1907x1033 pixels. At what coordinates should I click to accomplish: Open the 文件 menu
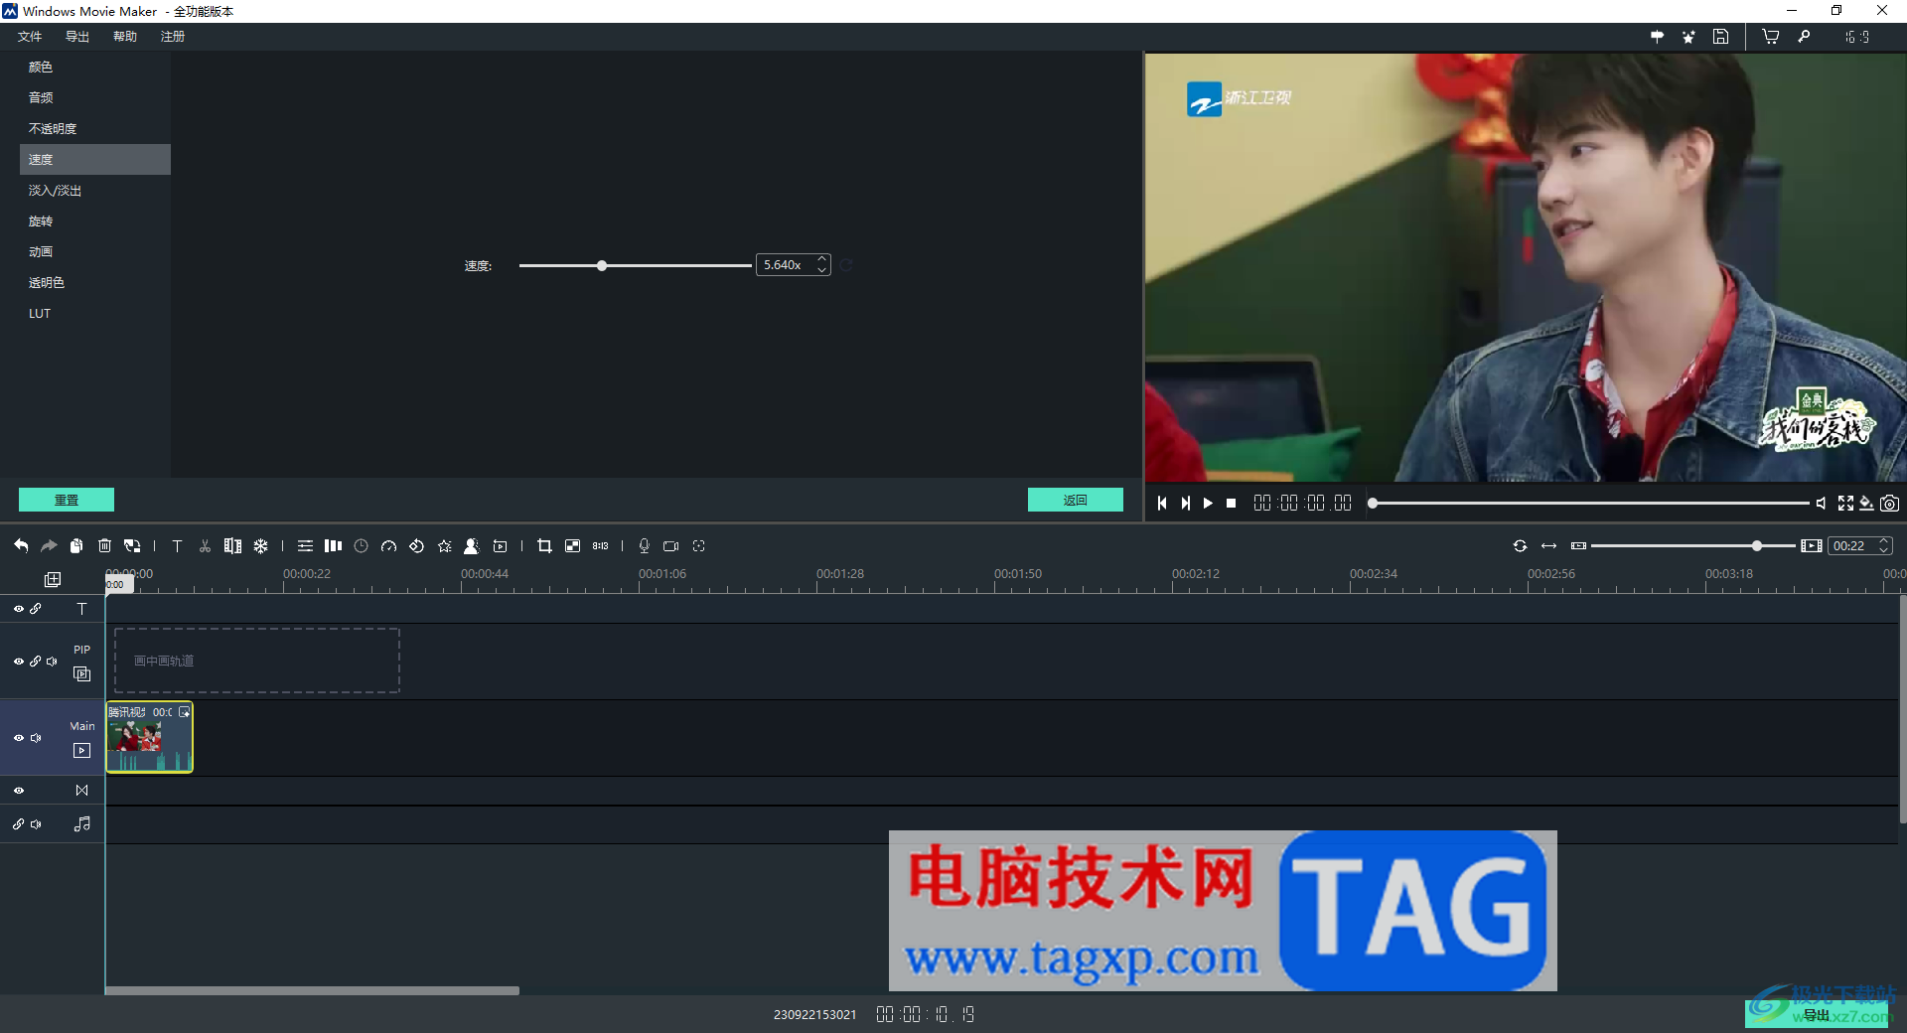(x=30, y=37)
